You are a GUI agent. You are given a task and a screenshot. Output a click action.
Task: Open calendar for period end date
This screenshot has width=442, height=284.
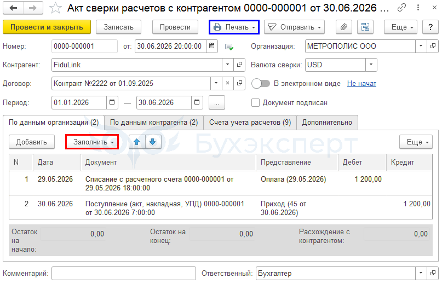pos(197,102)
